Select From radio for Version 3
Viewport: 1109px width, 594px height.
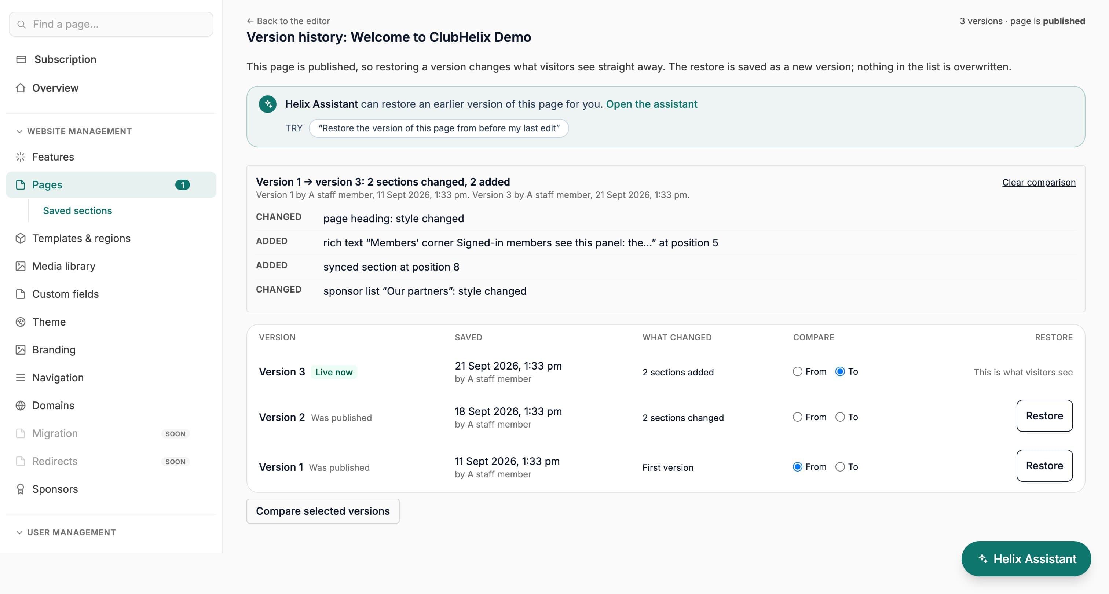tap(797, 371)
